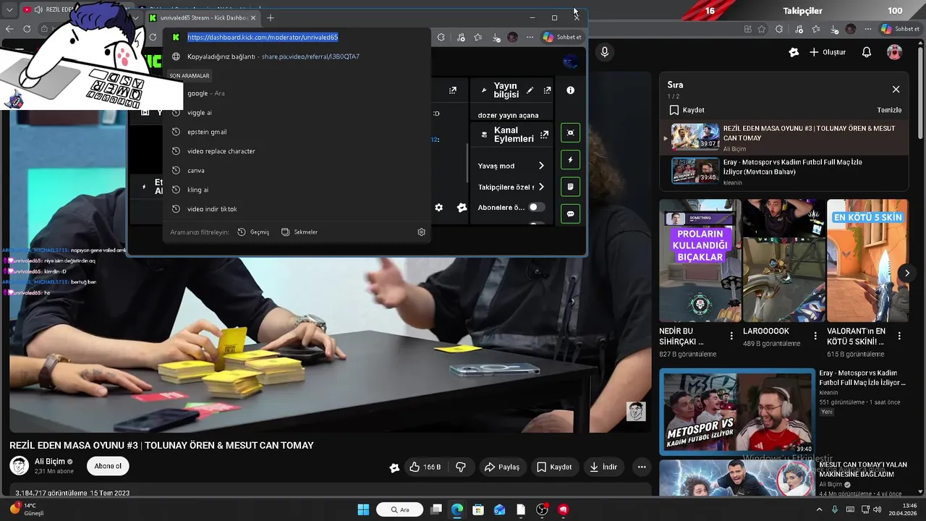Play REZİL EDEN MASA OYUNU #3 queue item

[785, 137]
